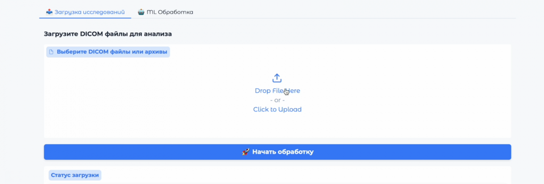Image resolution: width=544 pixels, height=184 pixels.
Task: Open the Загрузка исследований tab
Action: [89, 12]
